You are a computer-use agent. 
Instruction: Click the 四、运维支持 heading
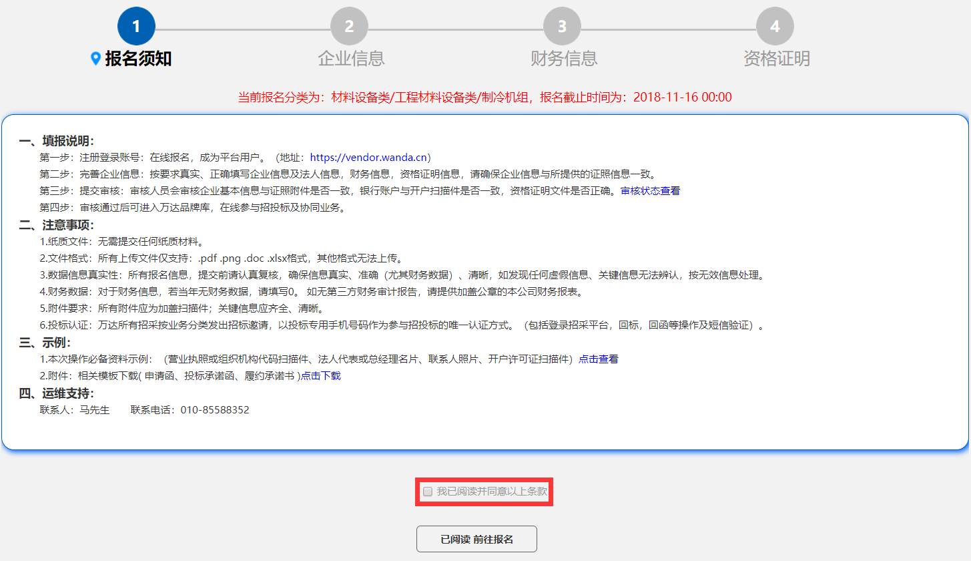pyautogui.click(x=57, y=393)
